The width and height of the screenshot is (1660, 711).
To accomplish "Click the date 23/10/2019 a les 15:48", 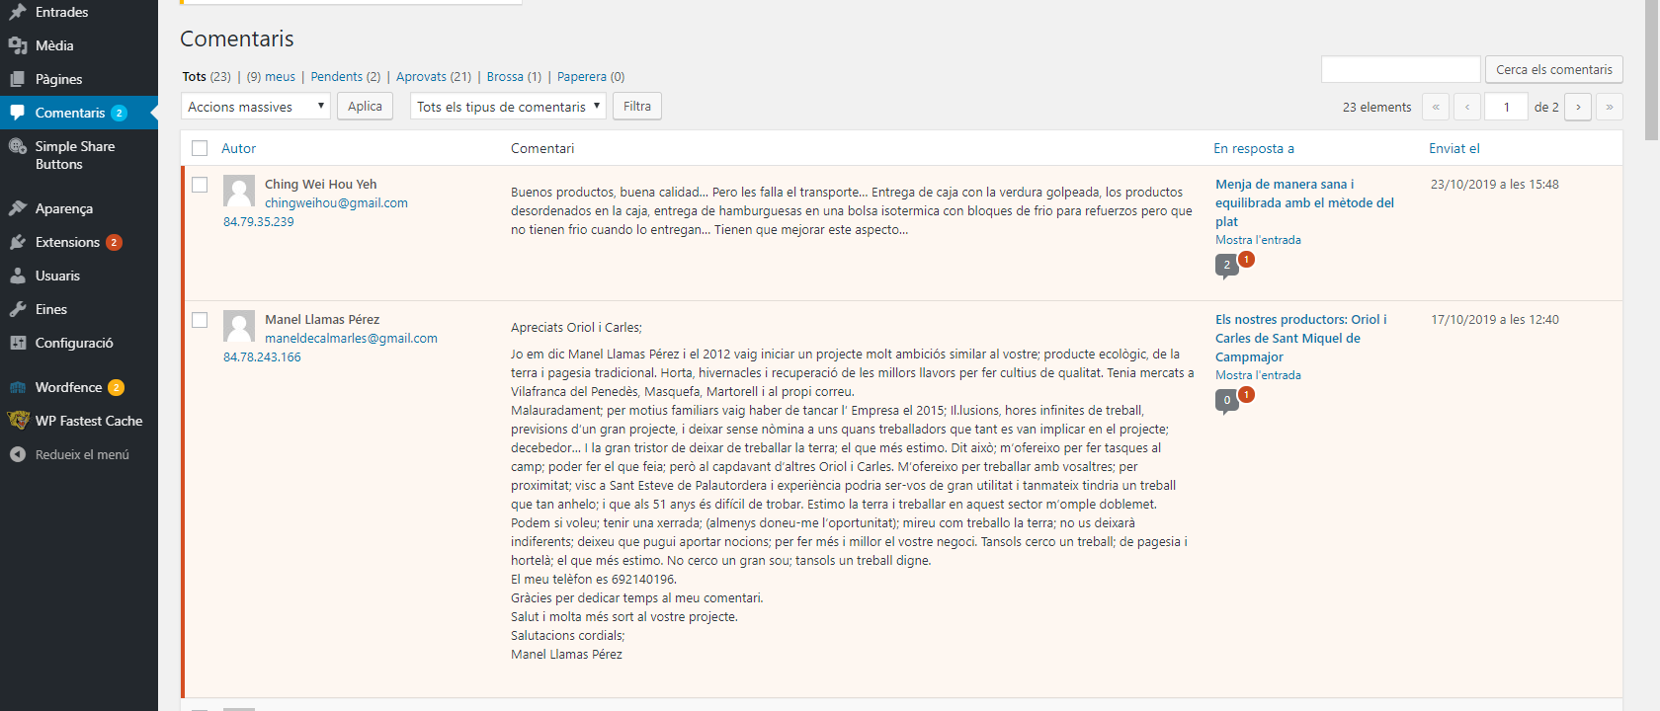I will (x=1495, y=185).
